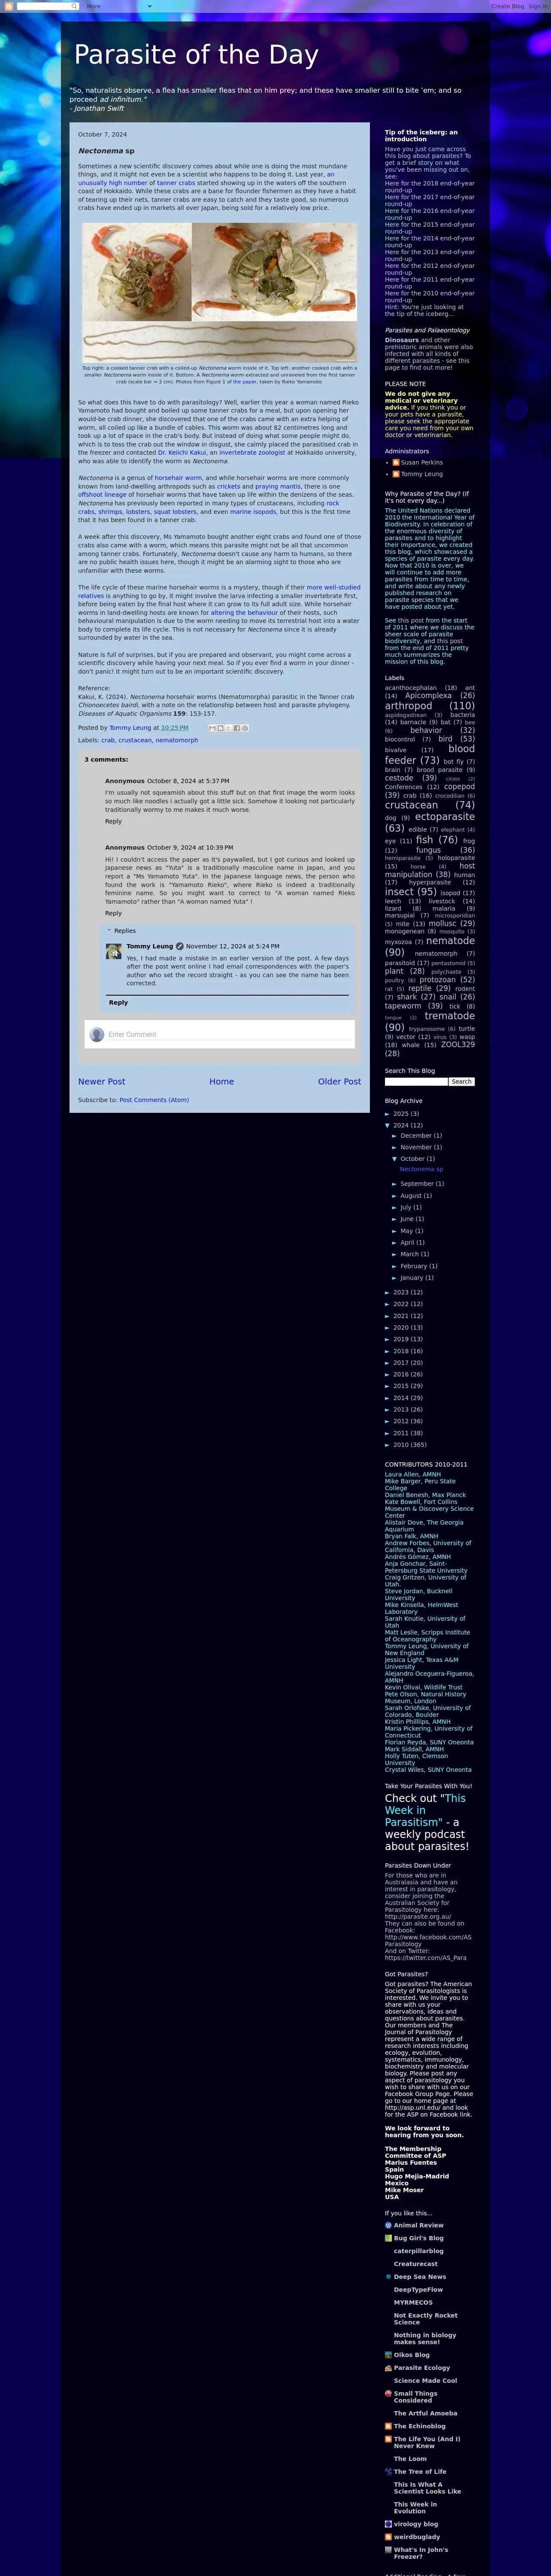Click the Parasite Ecology favicon

coord(388,2368)
